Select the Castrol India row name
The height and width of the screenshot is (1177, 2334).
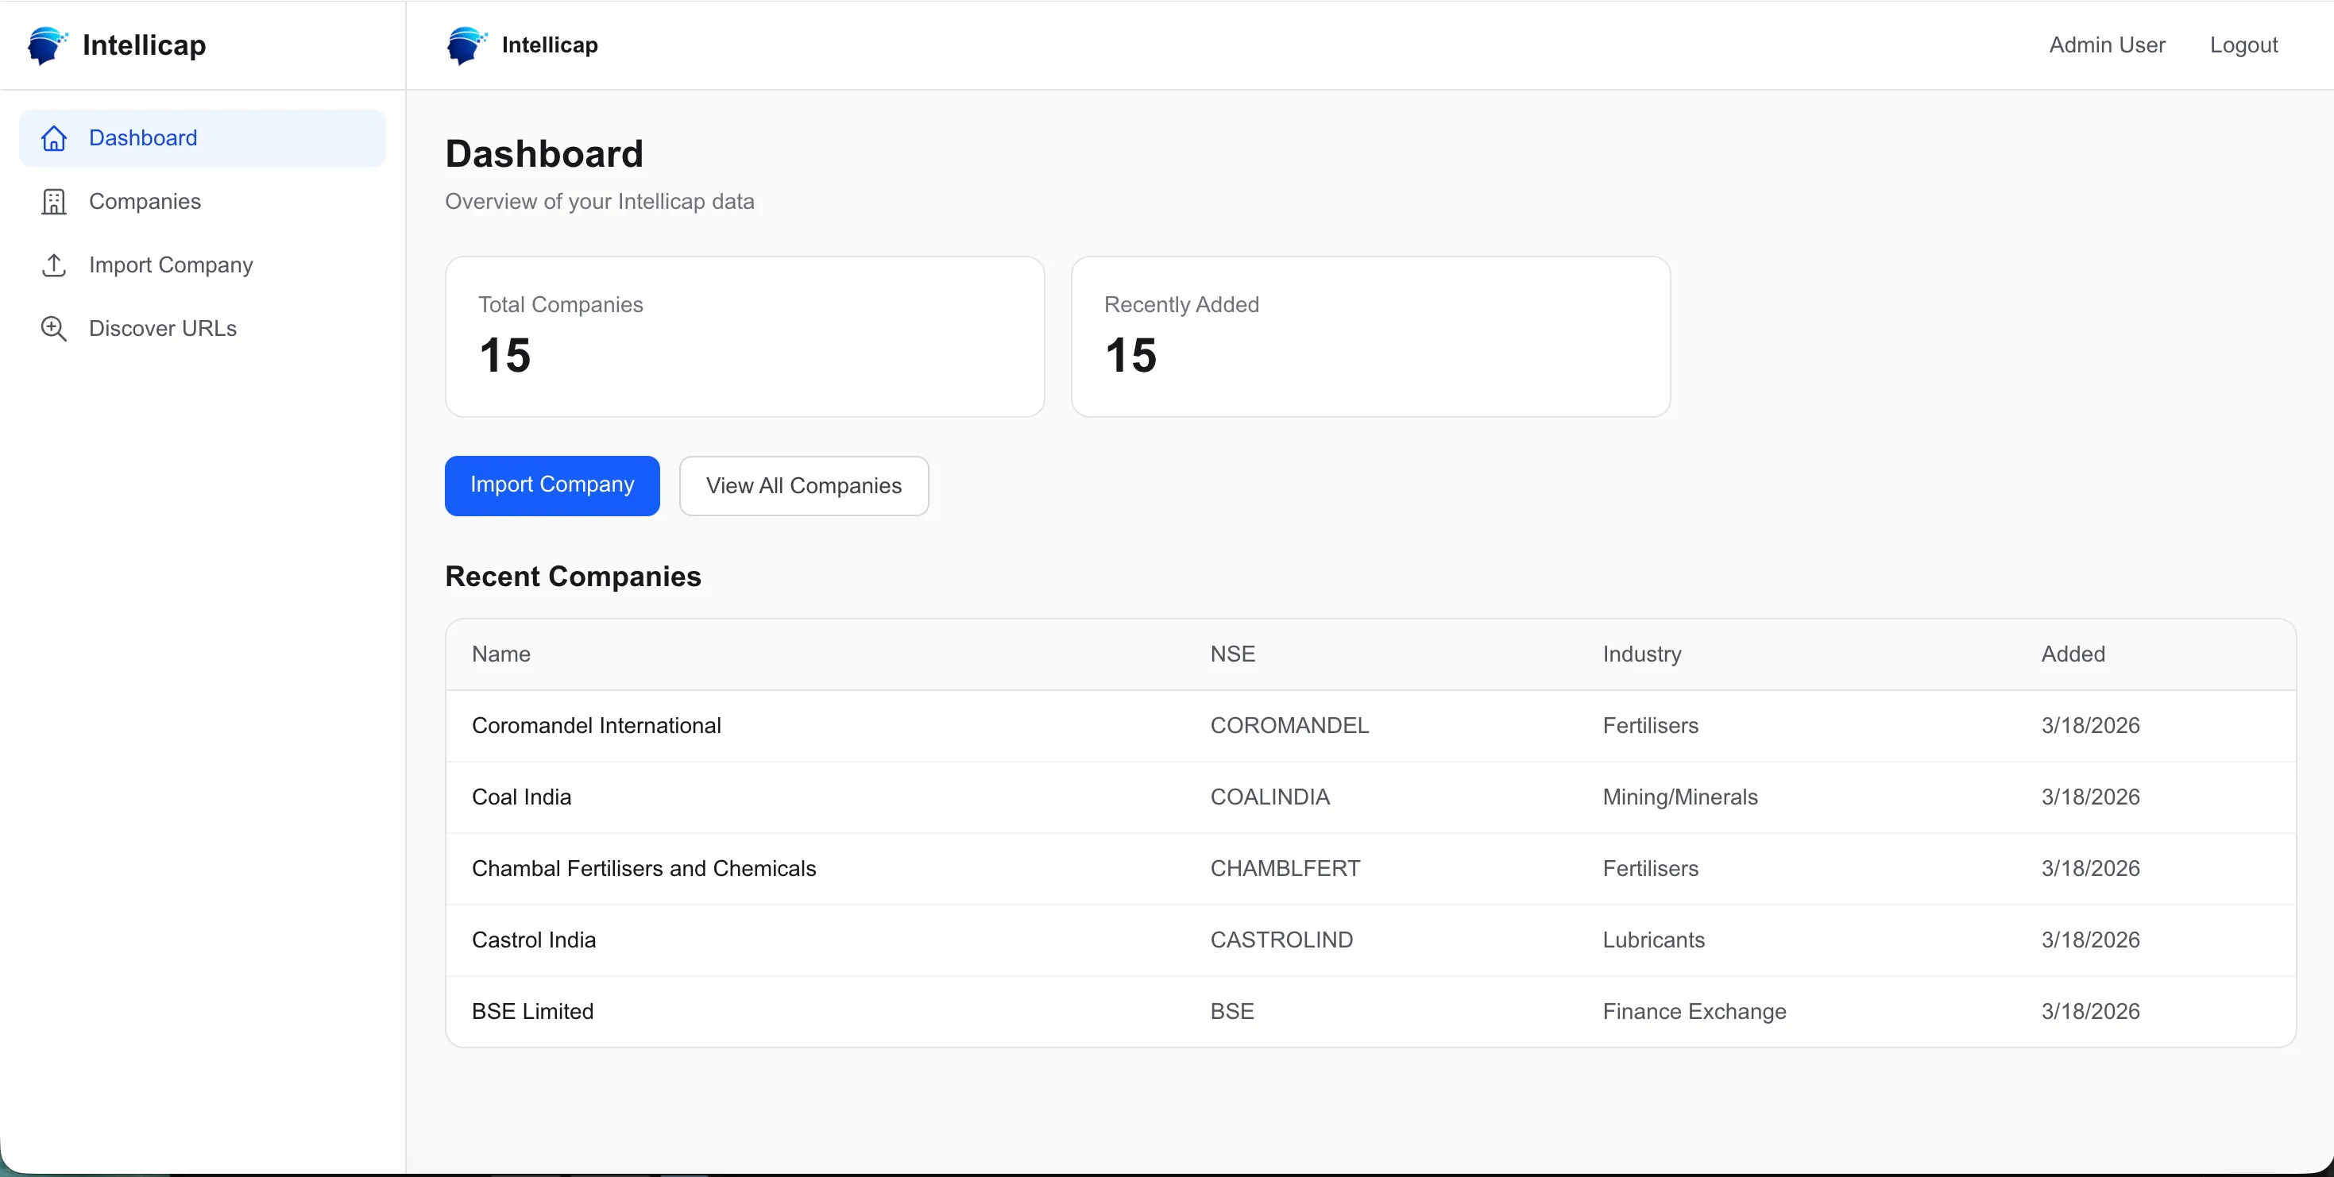click(x=534, y=940)
